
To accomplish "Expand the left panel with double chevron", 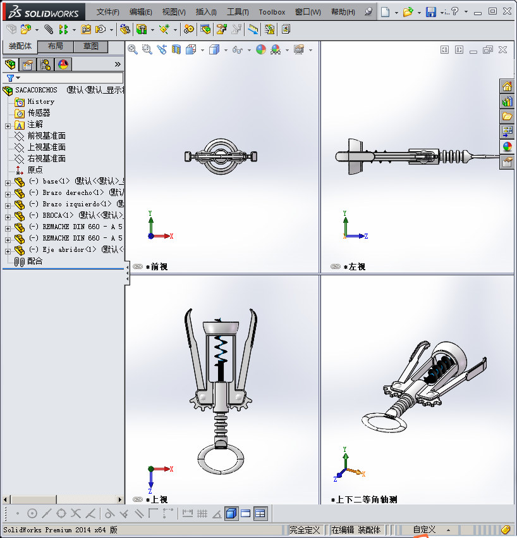I will coord(118,64).
